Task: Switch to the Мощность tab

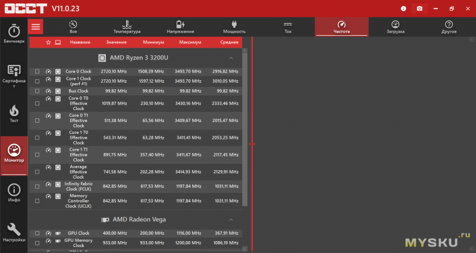Action: click(234, 27)
